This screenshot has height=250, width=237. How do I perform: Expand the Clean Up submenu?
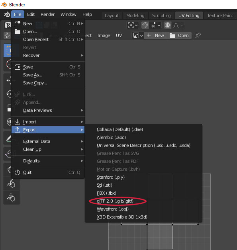point(48,149)
